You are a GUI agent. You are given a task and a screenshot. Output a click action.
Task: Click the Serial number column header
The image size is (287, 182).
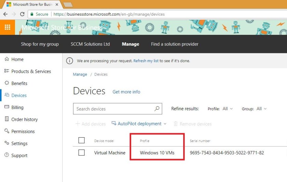[x=200, y=141]
